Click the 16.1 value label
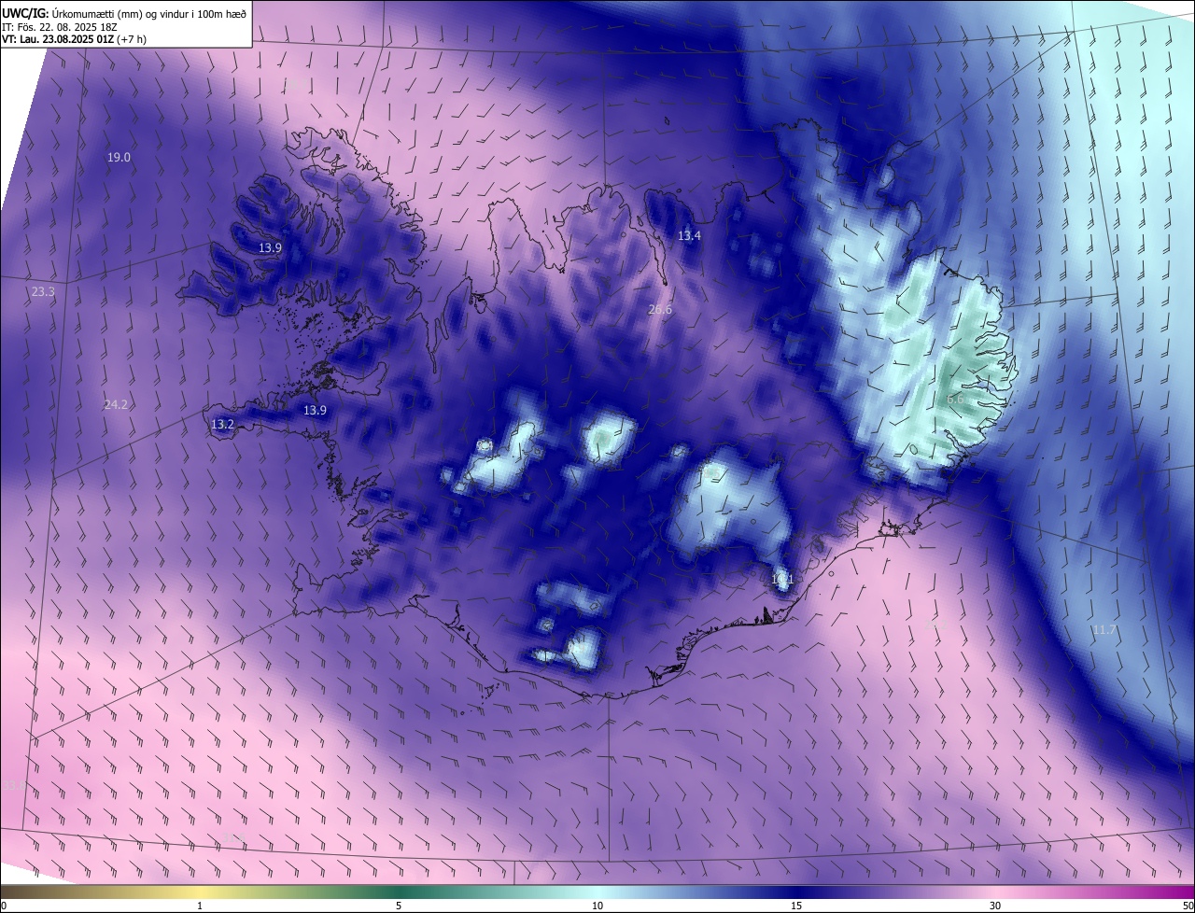Viewport: 1195px width, 913px height. point(782,580)
